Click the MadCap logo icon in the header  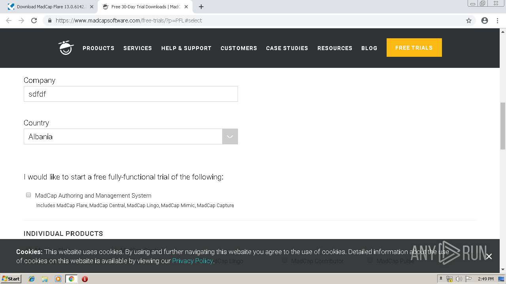[66, 48]
